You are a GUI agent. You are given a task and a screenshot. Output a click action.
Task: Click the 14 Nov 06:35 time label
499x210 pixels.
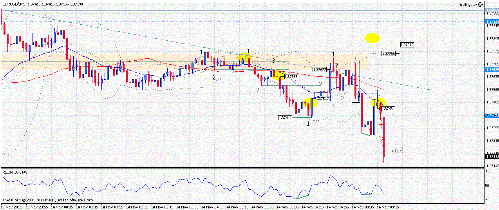pos(287,206)
